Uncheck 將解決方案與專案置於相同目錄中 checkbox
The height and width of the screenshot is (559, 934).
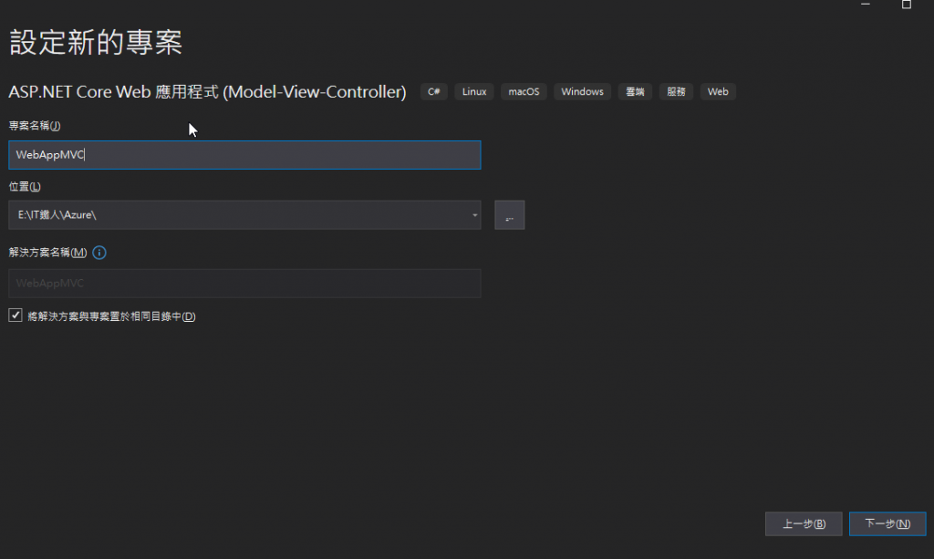(x=15, y=316)
